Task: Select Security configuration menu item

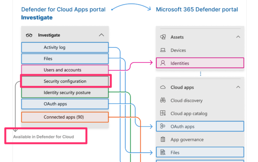Action: coord(65,81)
